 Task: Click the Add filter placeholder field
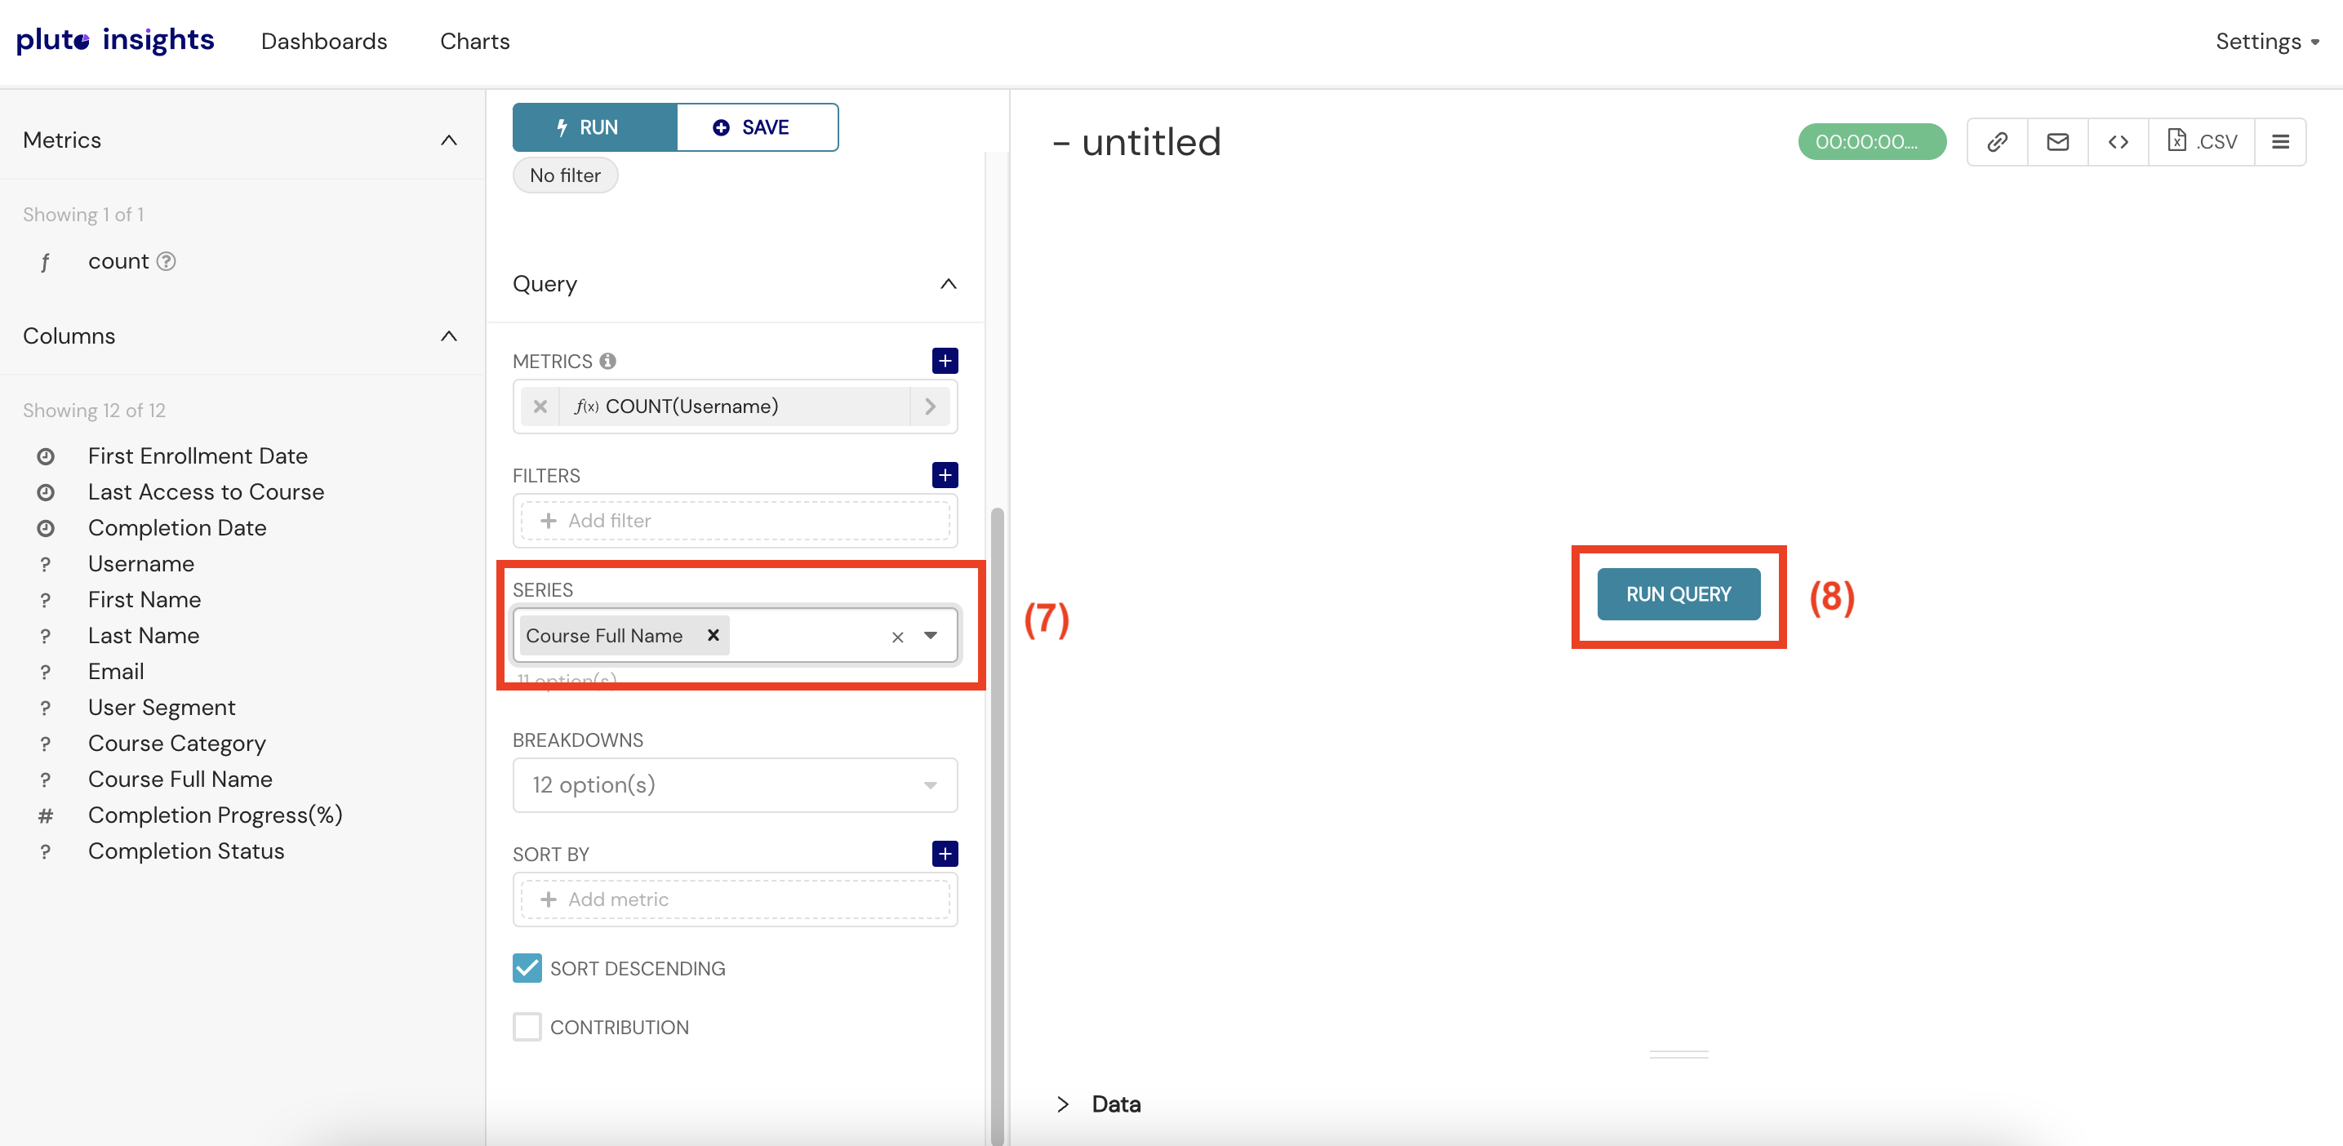pos(735,520)
